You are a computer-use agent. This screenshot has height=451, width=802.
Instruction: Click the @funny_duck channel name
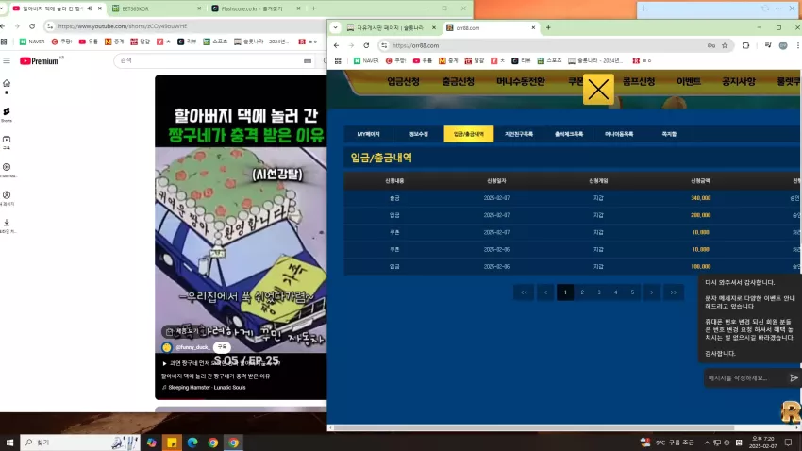(192, 347)
